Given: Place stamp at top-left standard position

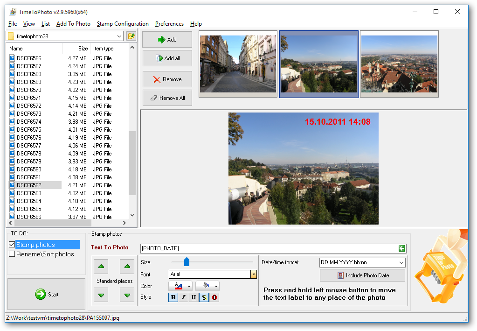Looking at the screenshot, I should point(101,267).
